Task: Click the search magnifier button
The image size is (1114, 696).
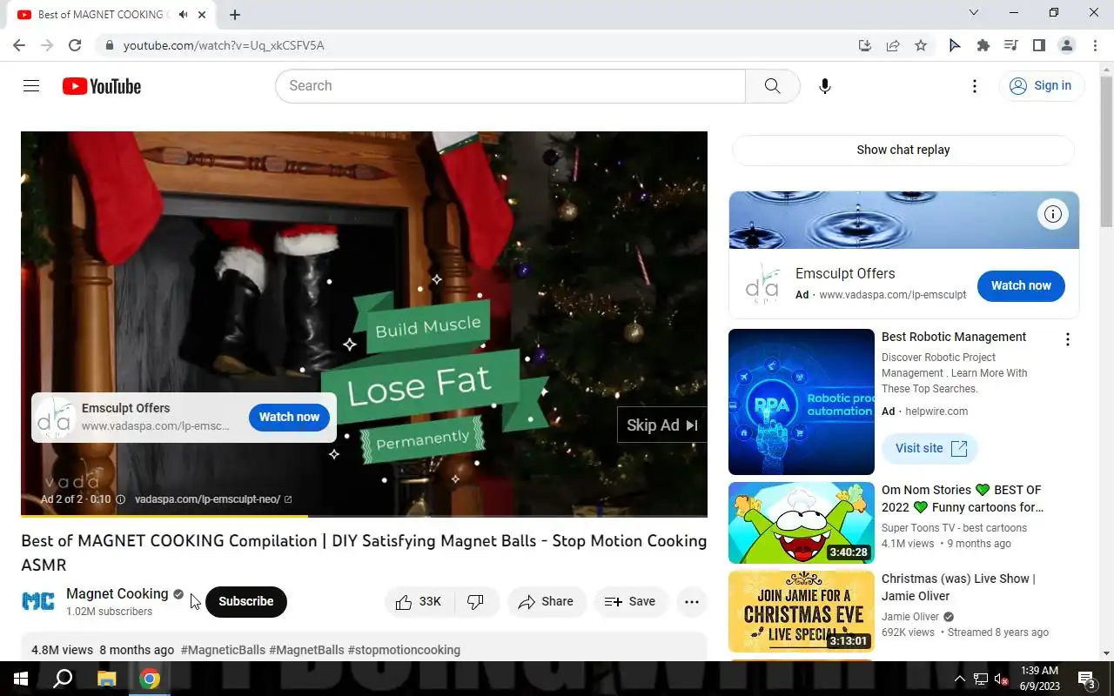Action: [x=773, y=85]
